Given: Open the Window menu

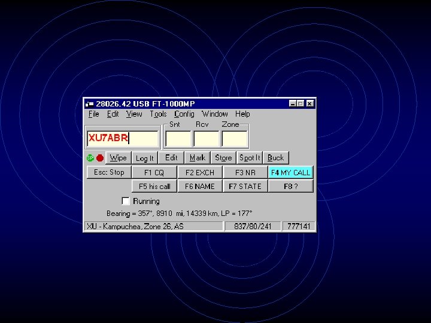Looking at the screenshot, I should pos(215,114).
